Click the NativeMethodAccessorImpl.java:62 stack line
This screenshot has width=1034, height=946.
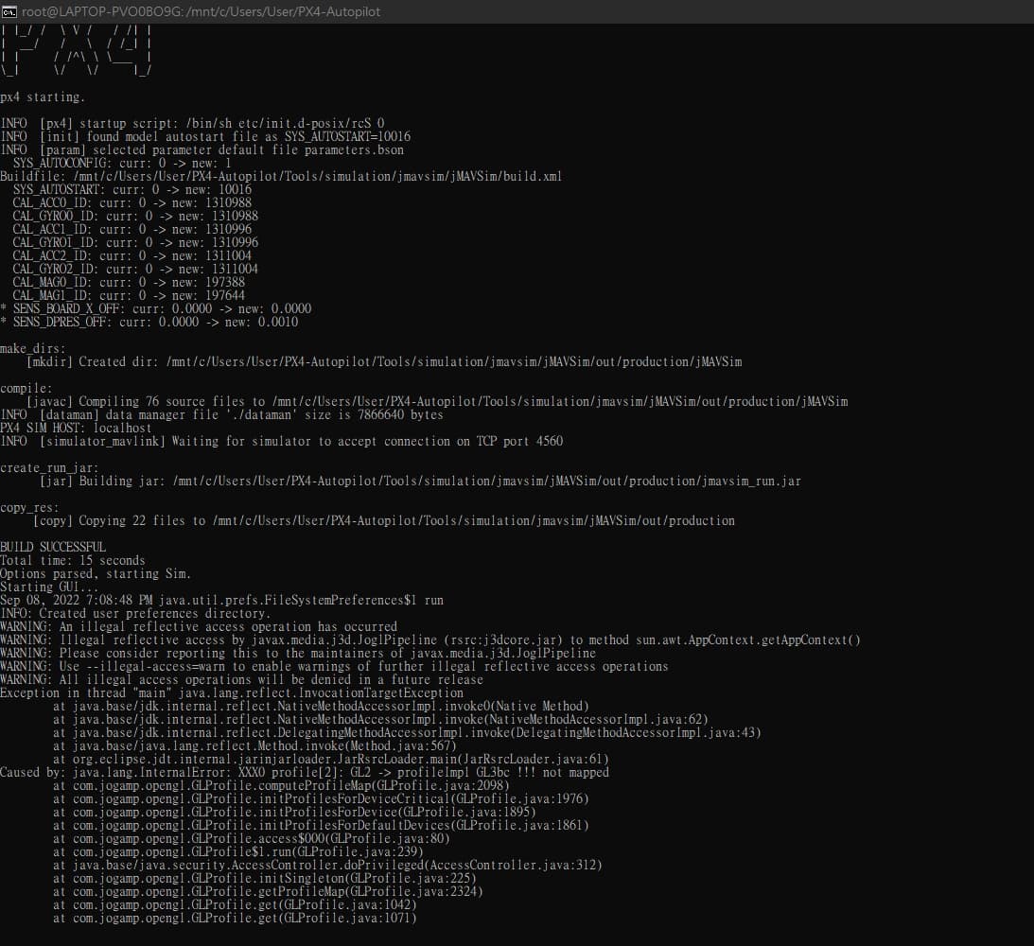[380, 719]
